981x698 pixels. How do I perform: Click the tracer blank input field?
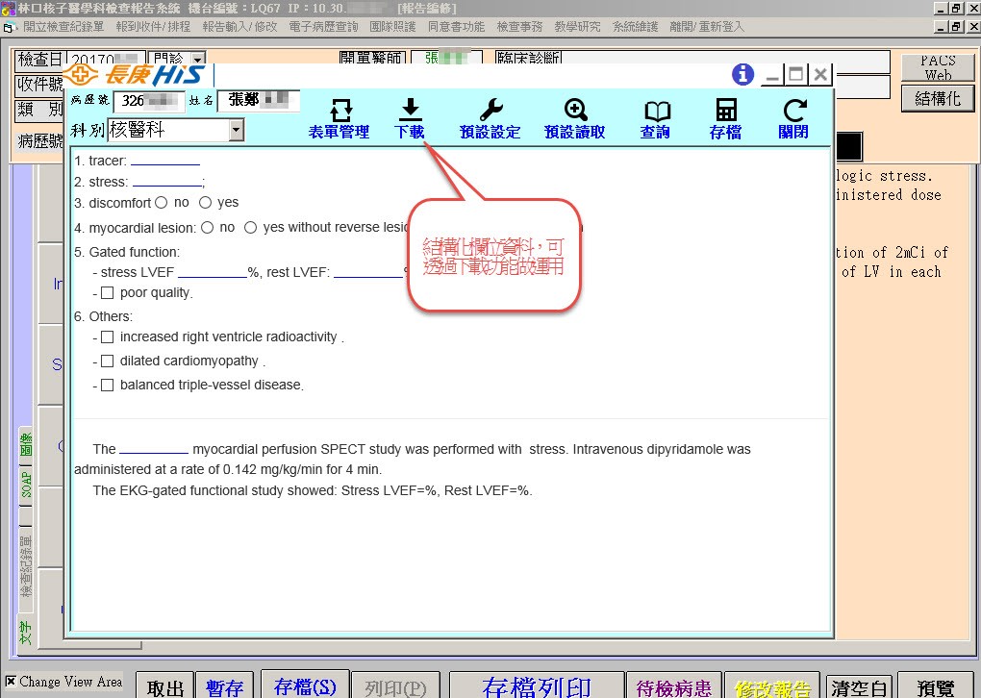point(164,162)
